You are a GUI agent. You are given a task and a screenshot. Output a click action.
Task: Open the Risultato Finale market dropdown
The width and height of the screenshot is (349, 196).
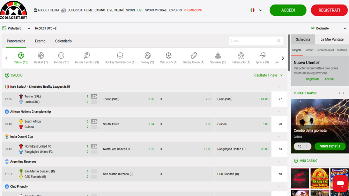point(268,75)
